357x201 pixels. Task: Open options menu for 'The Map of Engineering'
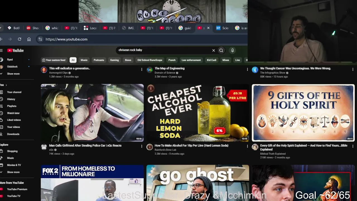[247, 70]
